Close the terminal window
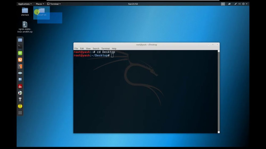The height and width of the screenshot is (149, 266). pos(217,45)
